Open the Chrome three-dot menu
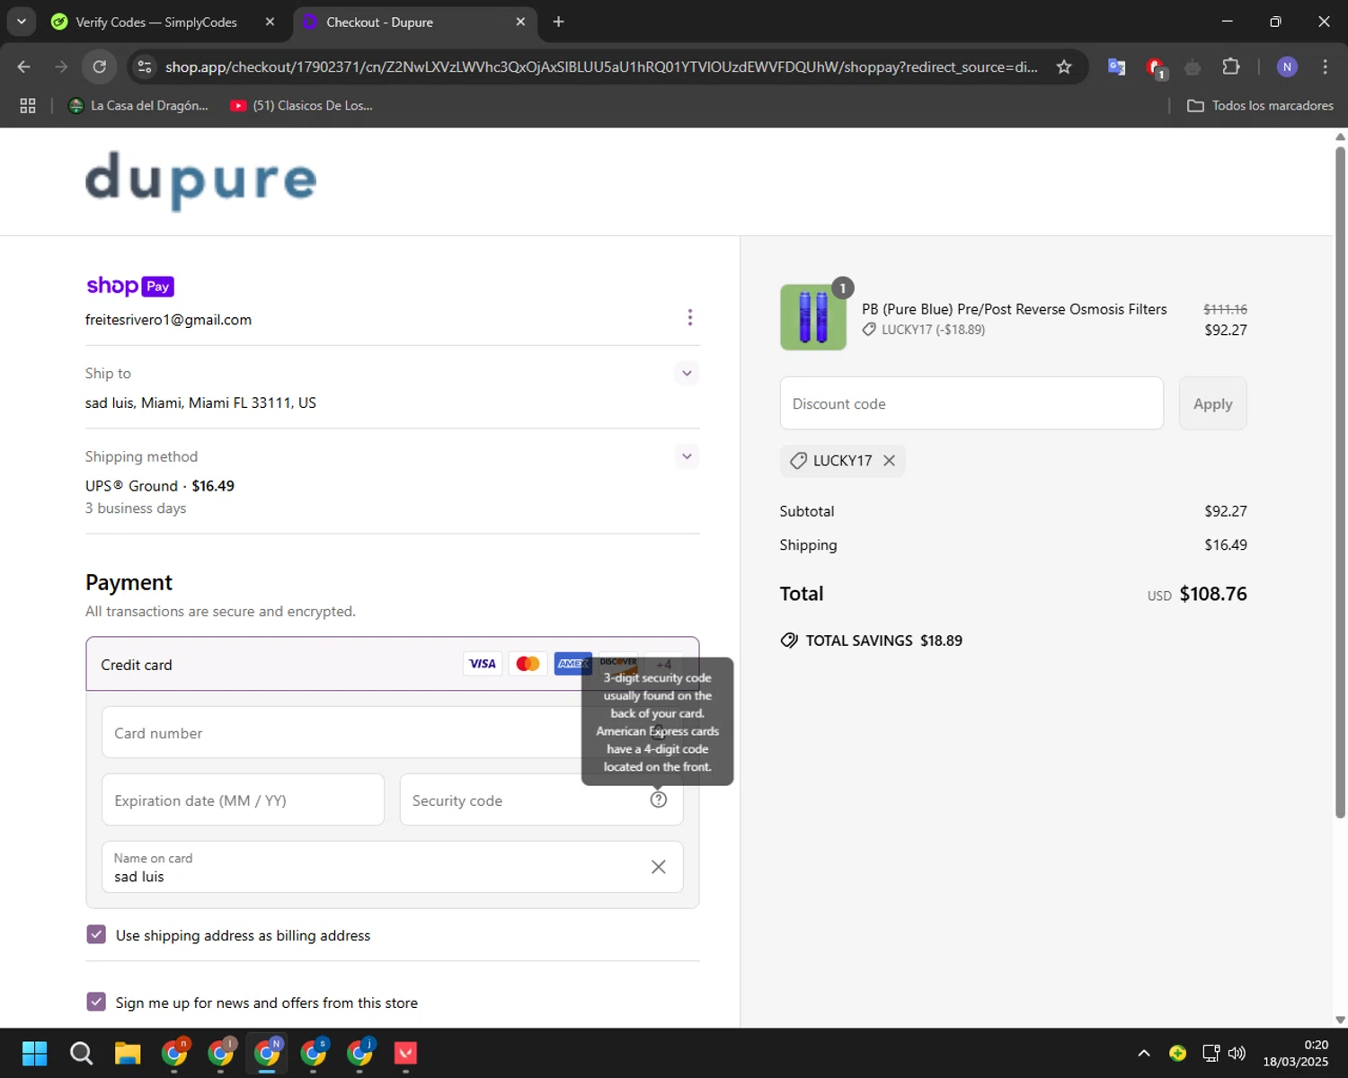Screen dimensions: 1348x1078 [x=1325, y=66]
